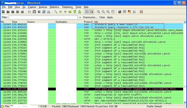Select packet 11343 DNS standard query

(92, 24)
